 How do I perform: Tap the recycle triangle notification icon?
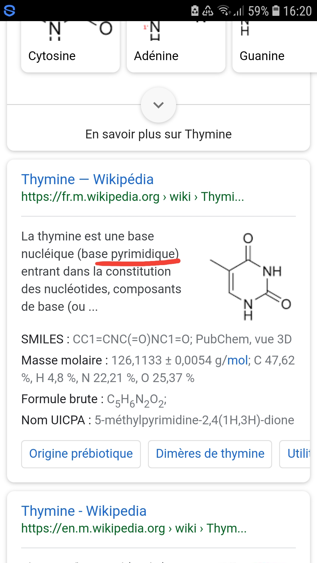(208, 11)
